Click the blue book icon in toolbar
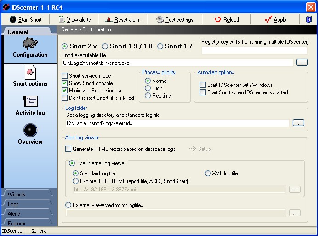Screen dimensions: 318x236 (309, 19)
